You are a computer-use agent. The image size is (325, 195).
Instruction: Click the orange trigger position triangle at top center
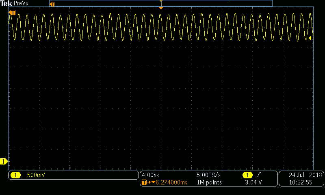tap(161, 8)
